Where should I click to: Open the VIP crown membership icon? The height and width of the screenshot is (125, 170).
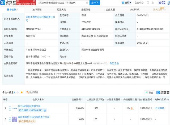(162, 3)
